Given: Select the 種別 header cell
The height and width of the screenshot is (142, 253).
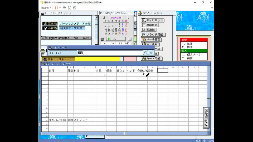Looking at the screenshot, I should coord(70,70).
